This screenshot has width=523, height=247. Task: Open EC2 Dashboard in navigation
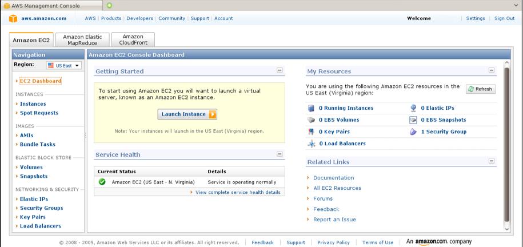click(x=41, y=81)
